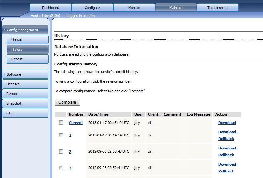Open the Reboot sidebar item
The image size is (263, 178).
(25, 94)
